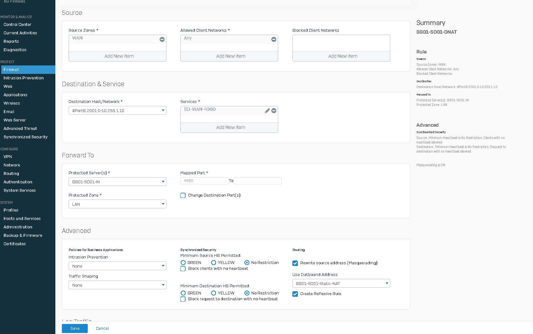Select YELLOW for Minimum Destination HB
Image resolution: width=533 pixels, height=334 pixels.
(213, 293)
